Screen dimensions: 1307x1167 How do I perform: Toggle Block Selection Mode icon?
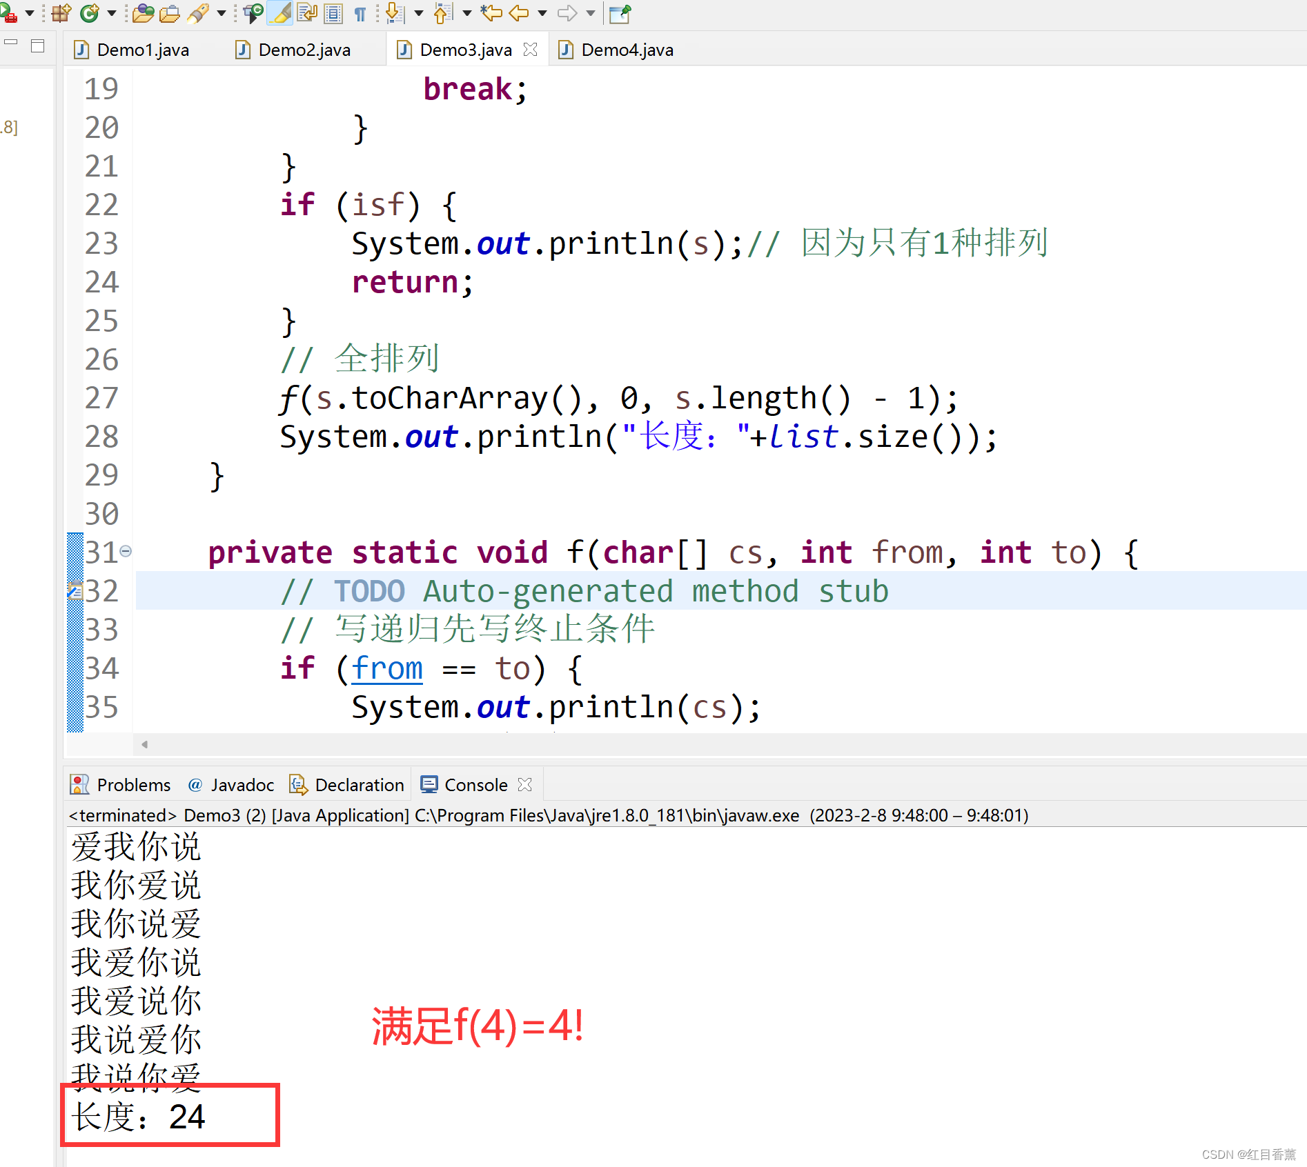333,12
